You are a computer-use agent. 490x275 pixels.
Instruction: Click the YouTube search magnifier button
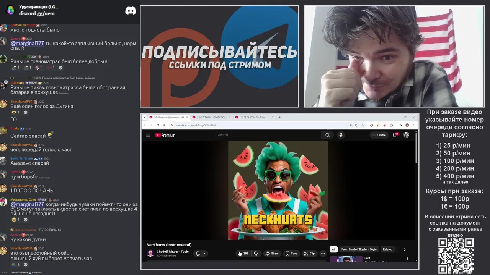coord(327,135)
